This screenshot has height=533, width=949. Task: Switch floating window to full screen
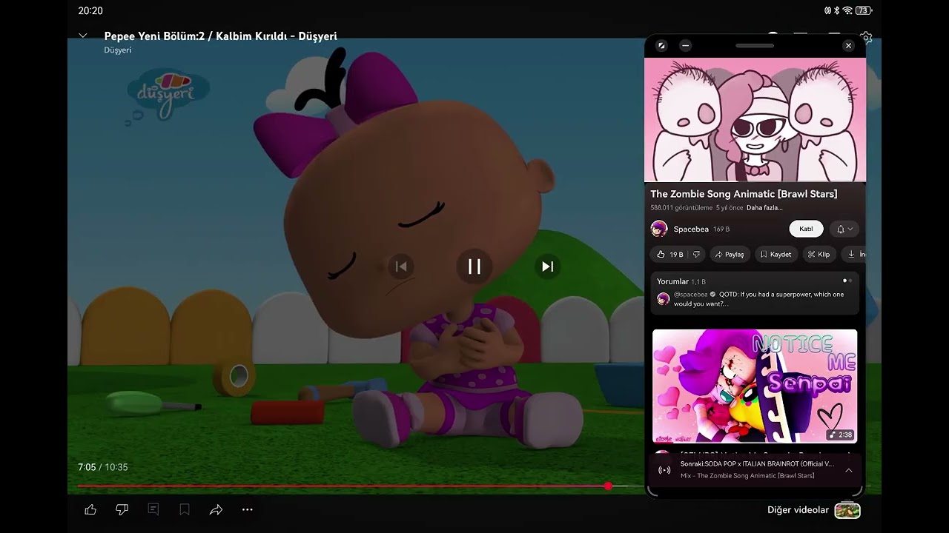[x=661, y=46]
